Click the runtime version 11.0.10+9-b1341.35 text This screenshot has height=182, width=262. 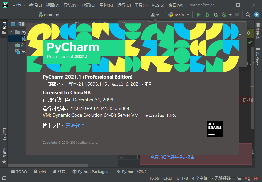[x=92, y=108]
